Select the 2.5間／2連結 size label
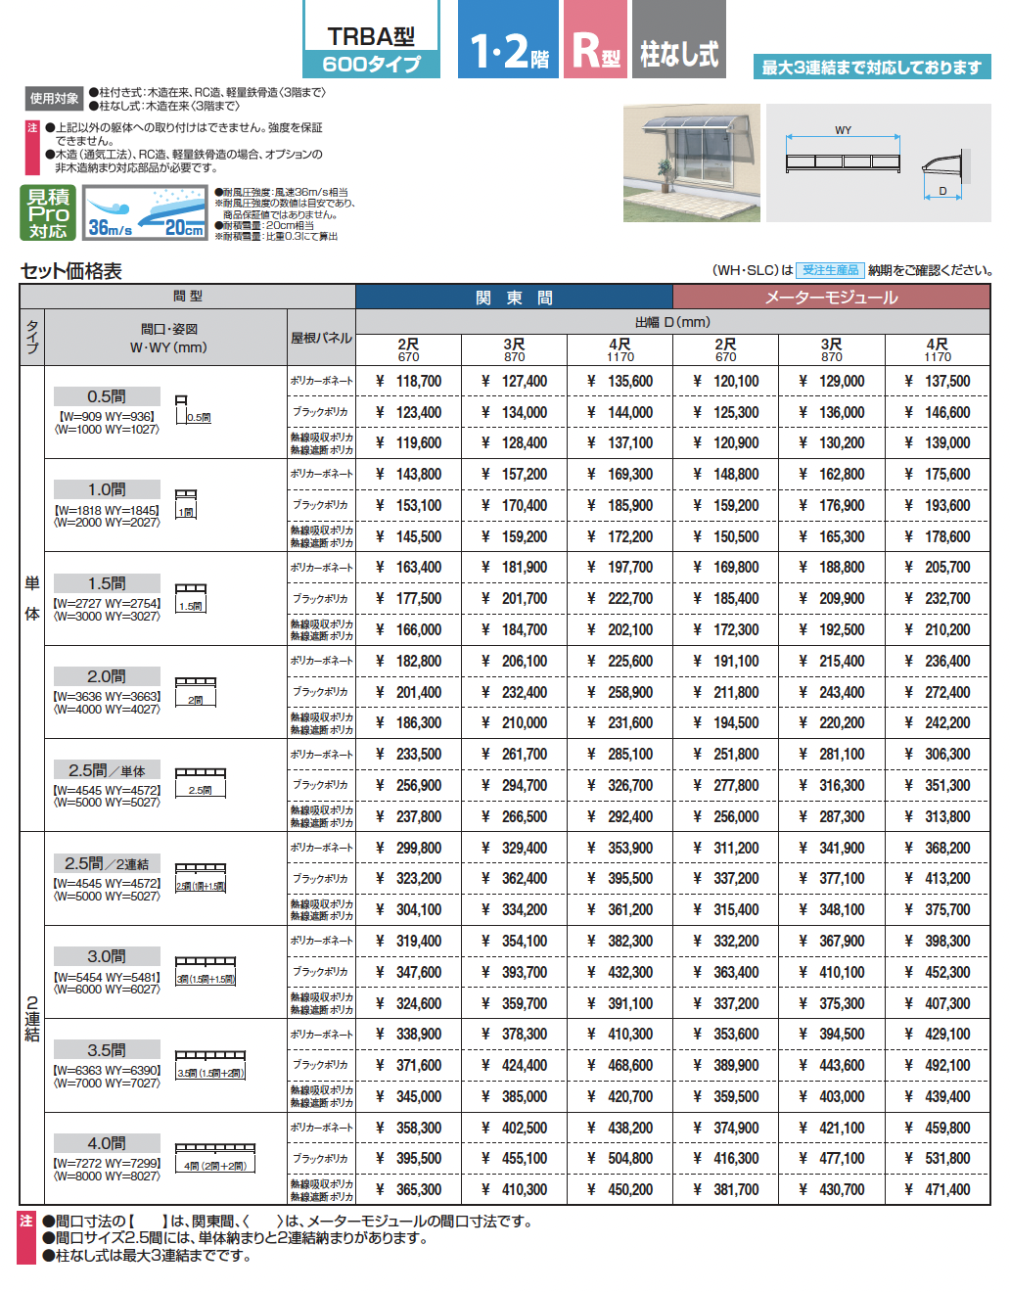Image resolution: width=1010 pixels, height=1292 pixels. pyautogui.click(x=107, y=863)
